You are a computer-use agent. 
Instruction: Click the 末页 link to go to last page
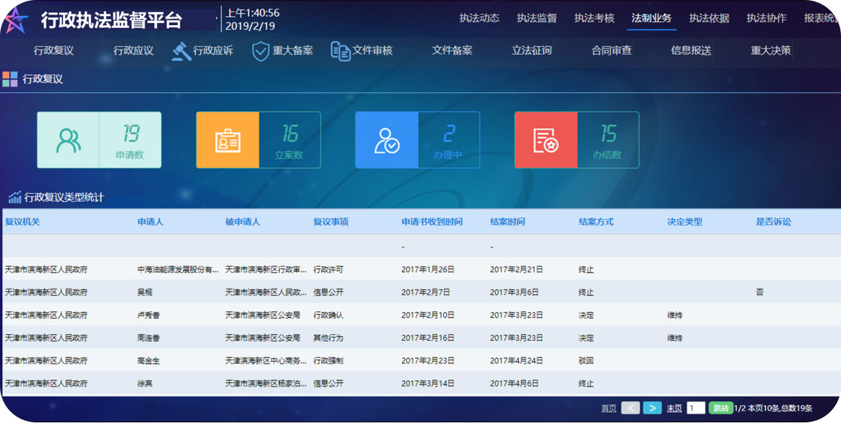[673, 409]
